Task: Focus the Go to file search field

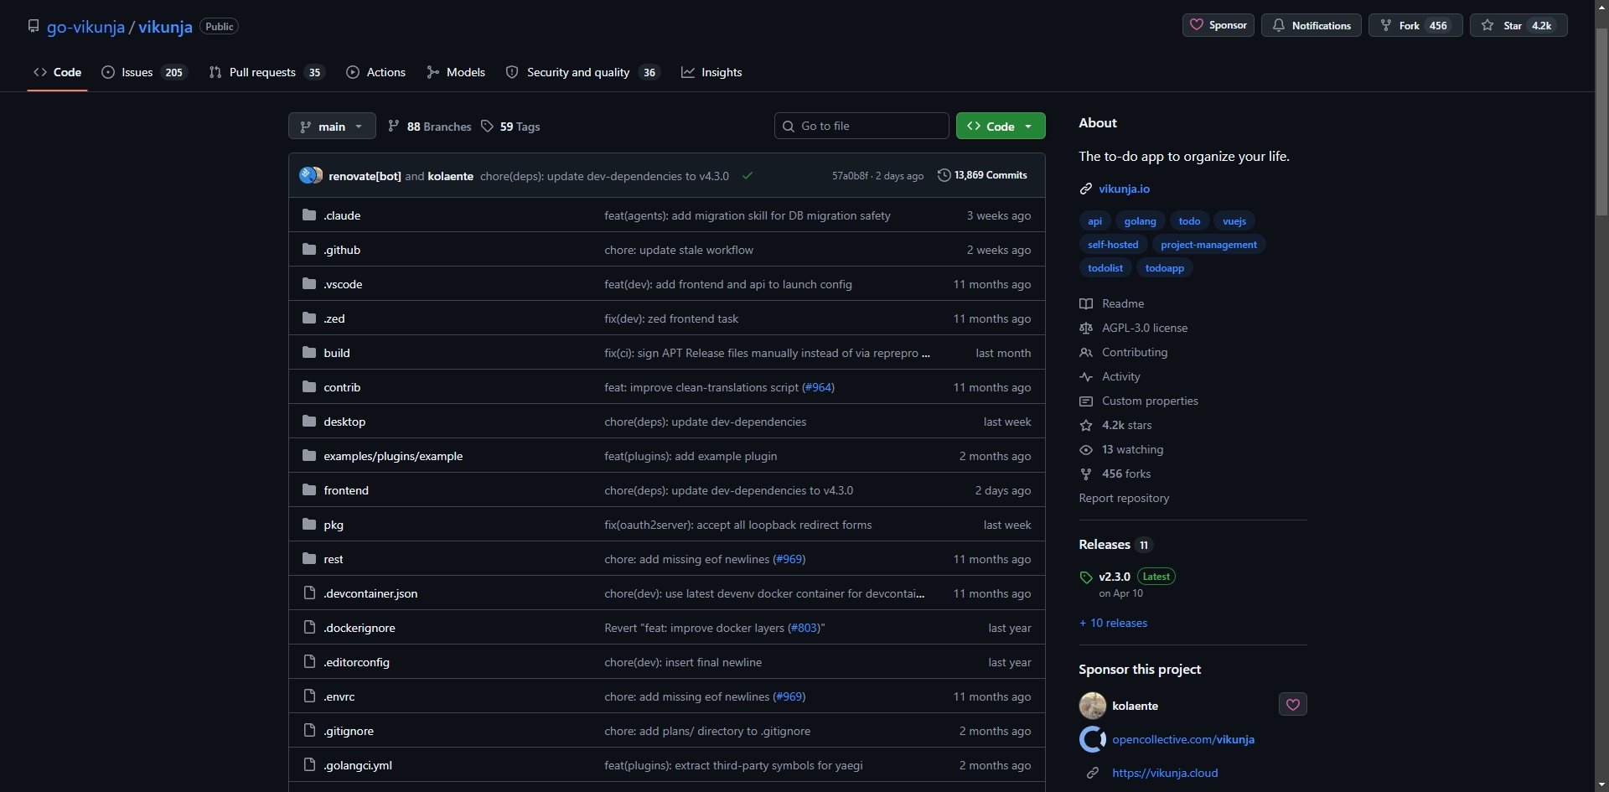Action: click(x=861, y=126)
